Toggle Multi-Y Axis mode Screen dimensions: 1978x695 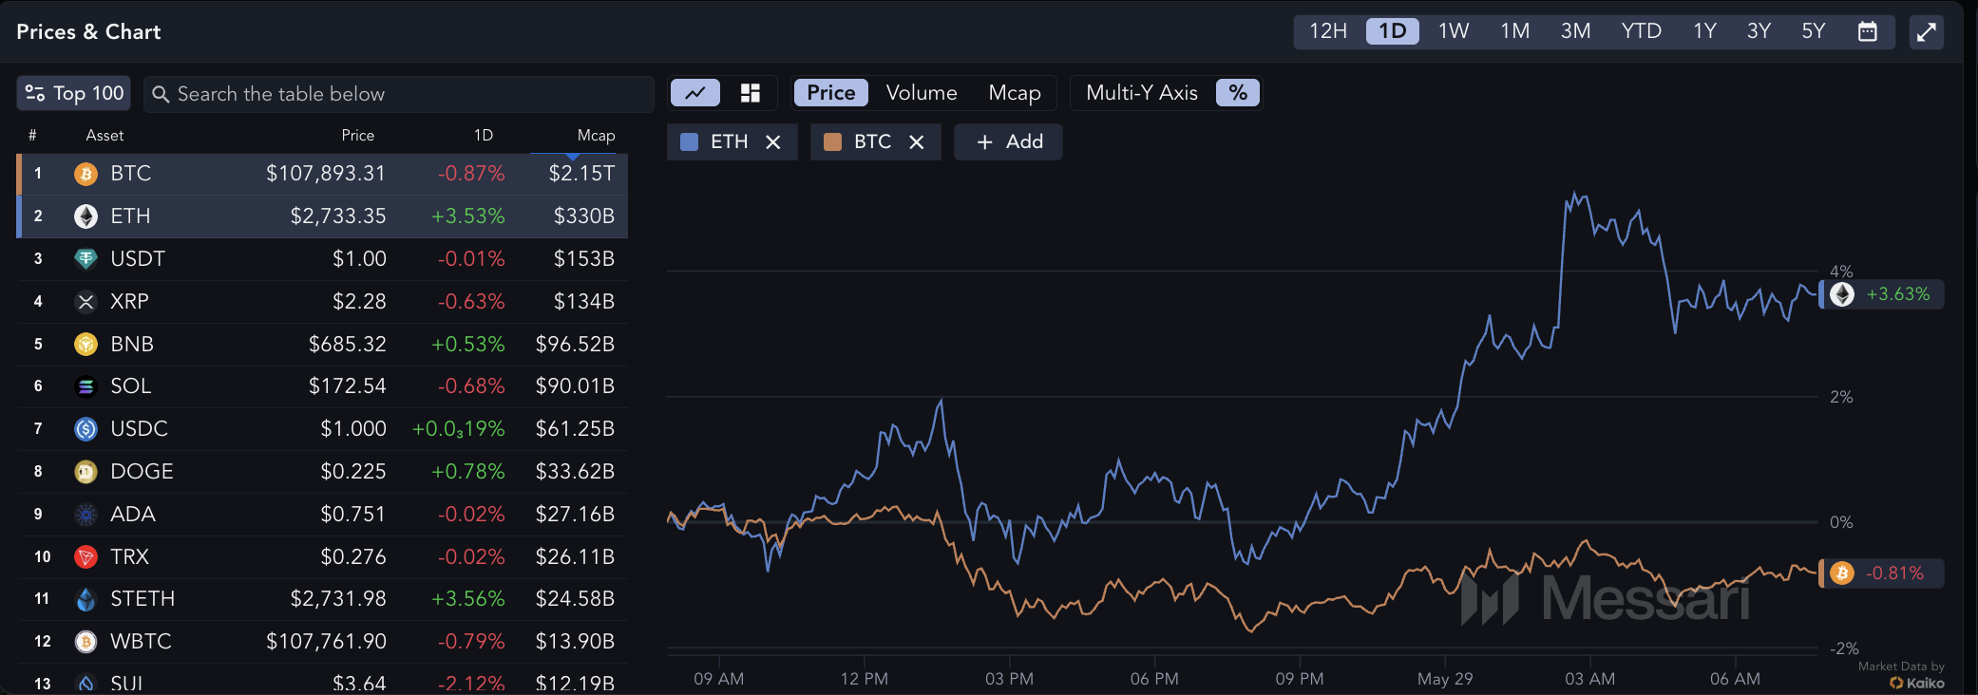tap(1142, 93)
